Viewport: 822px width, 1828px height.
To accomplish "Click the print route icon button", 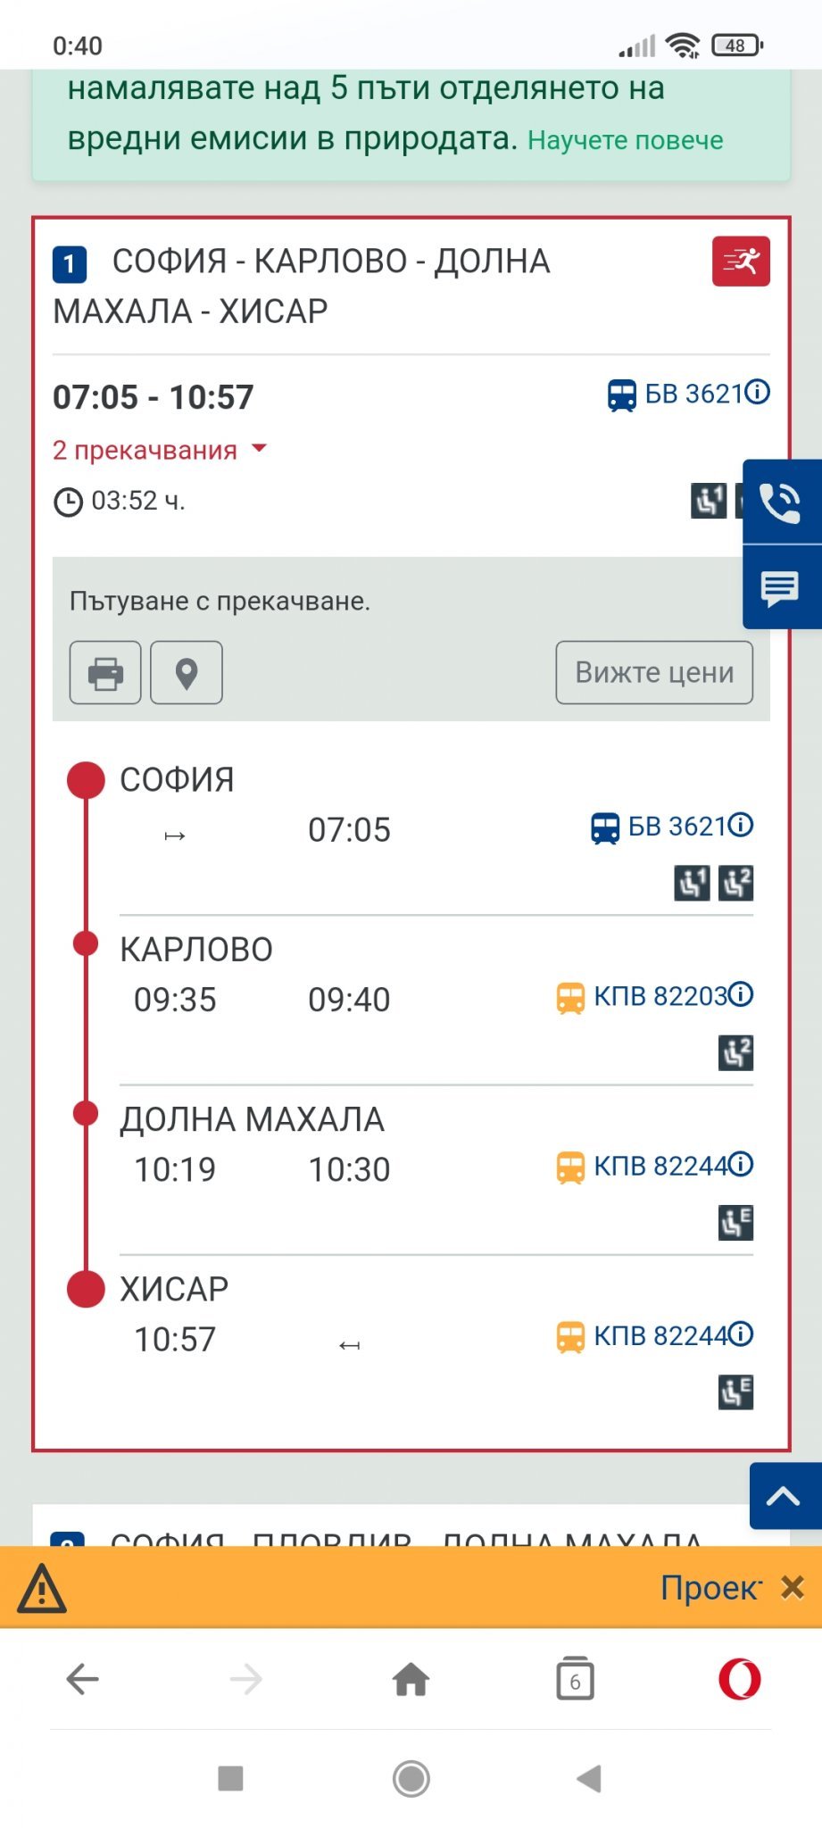I will point(105,672).
